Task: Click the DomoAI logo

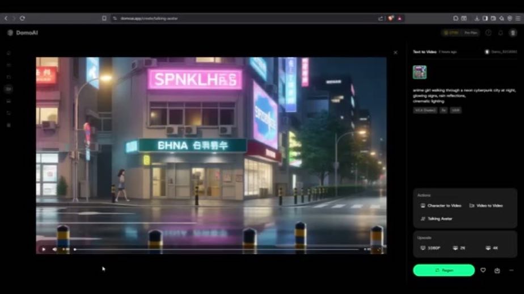Action: click(x=22, y=33)
